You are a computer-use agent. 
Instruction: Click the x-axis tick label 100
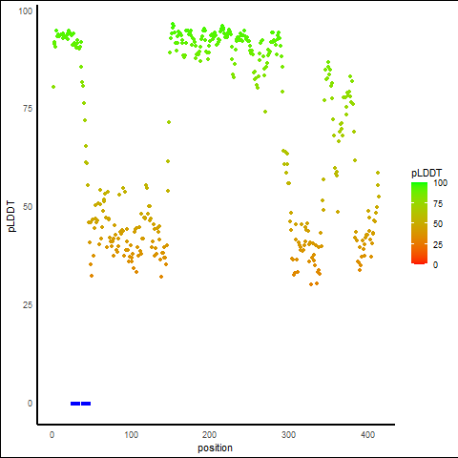coord(131,435)
